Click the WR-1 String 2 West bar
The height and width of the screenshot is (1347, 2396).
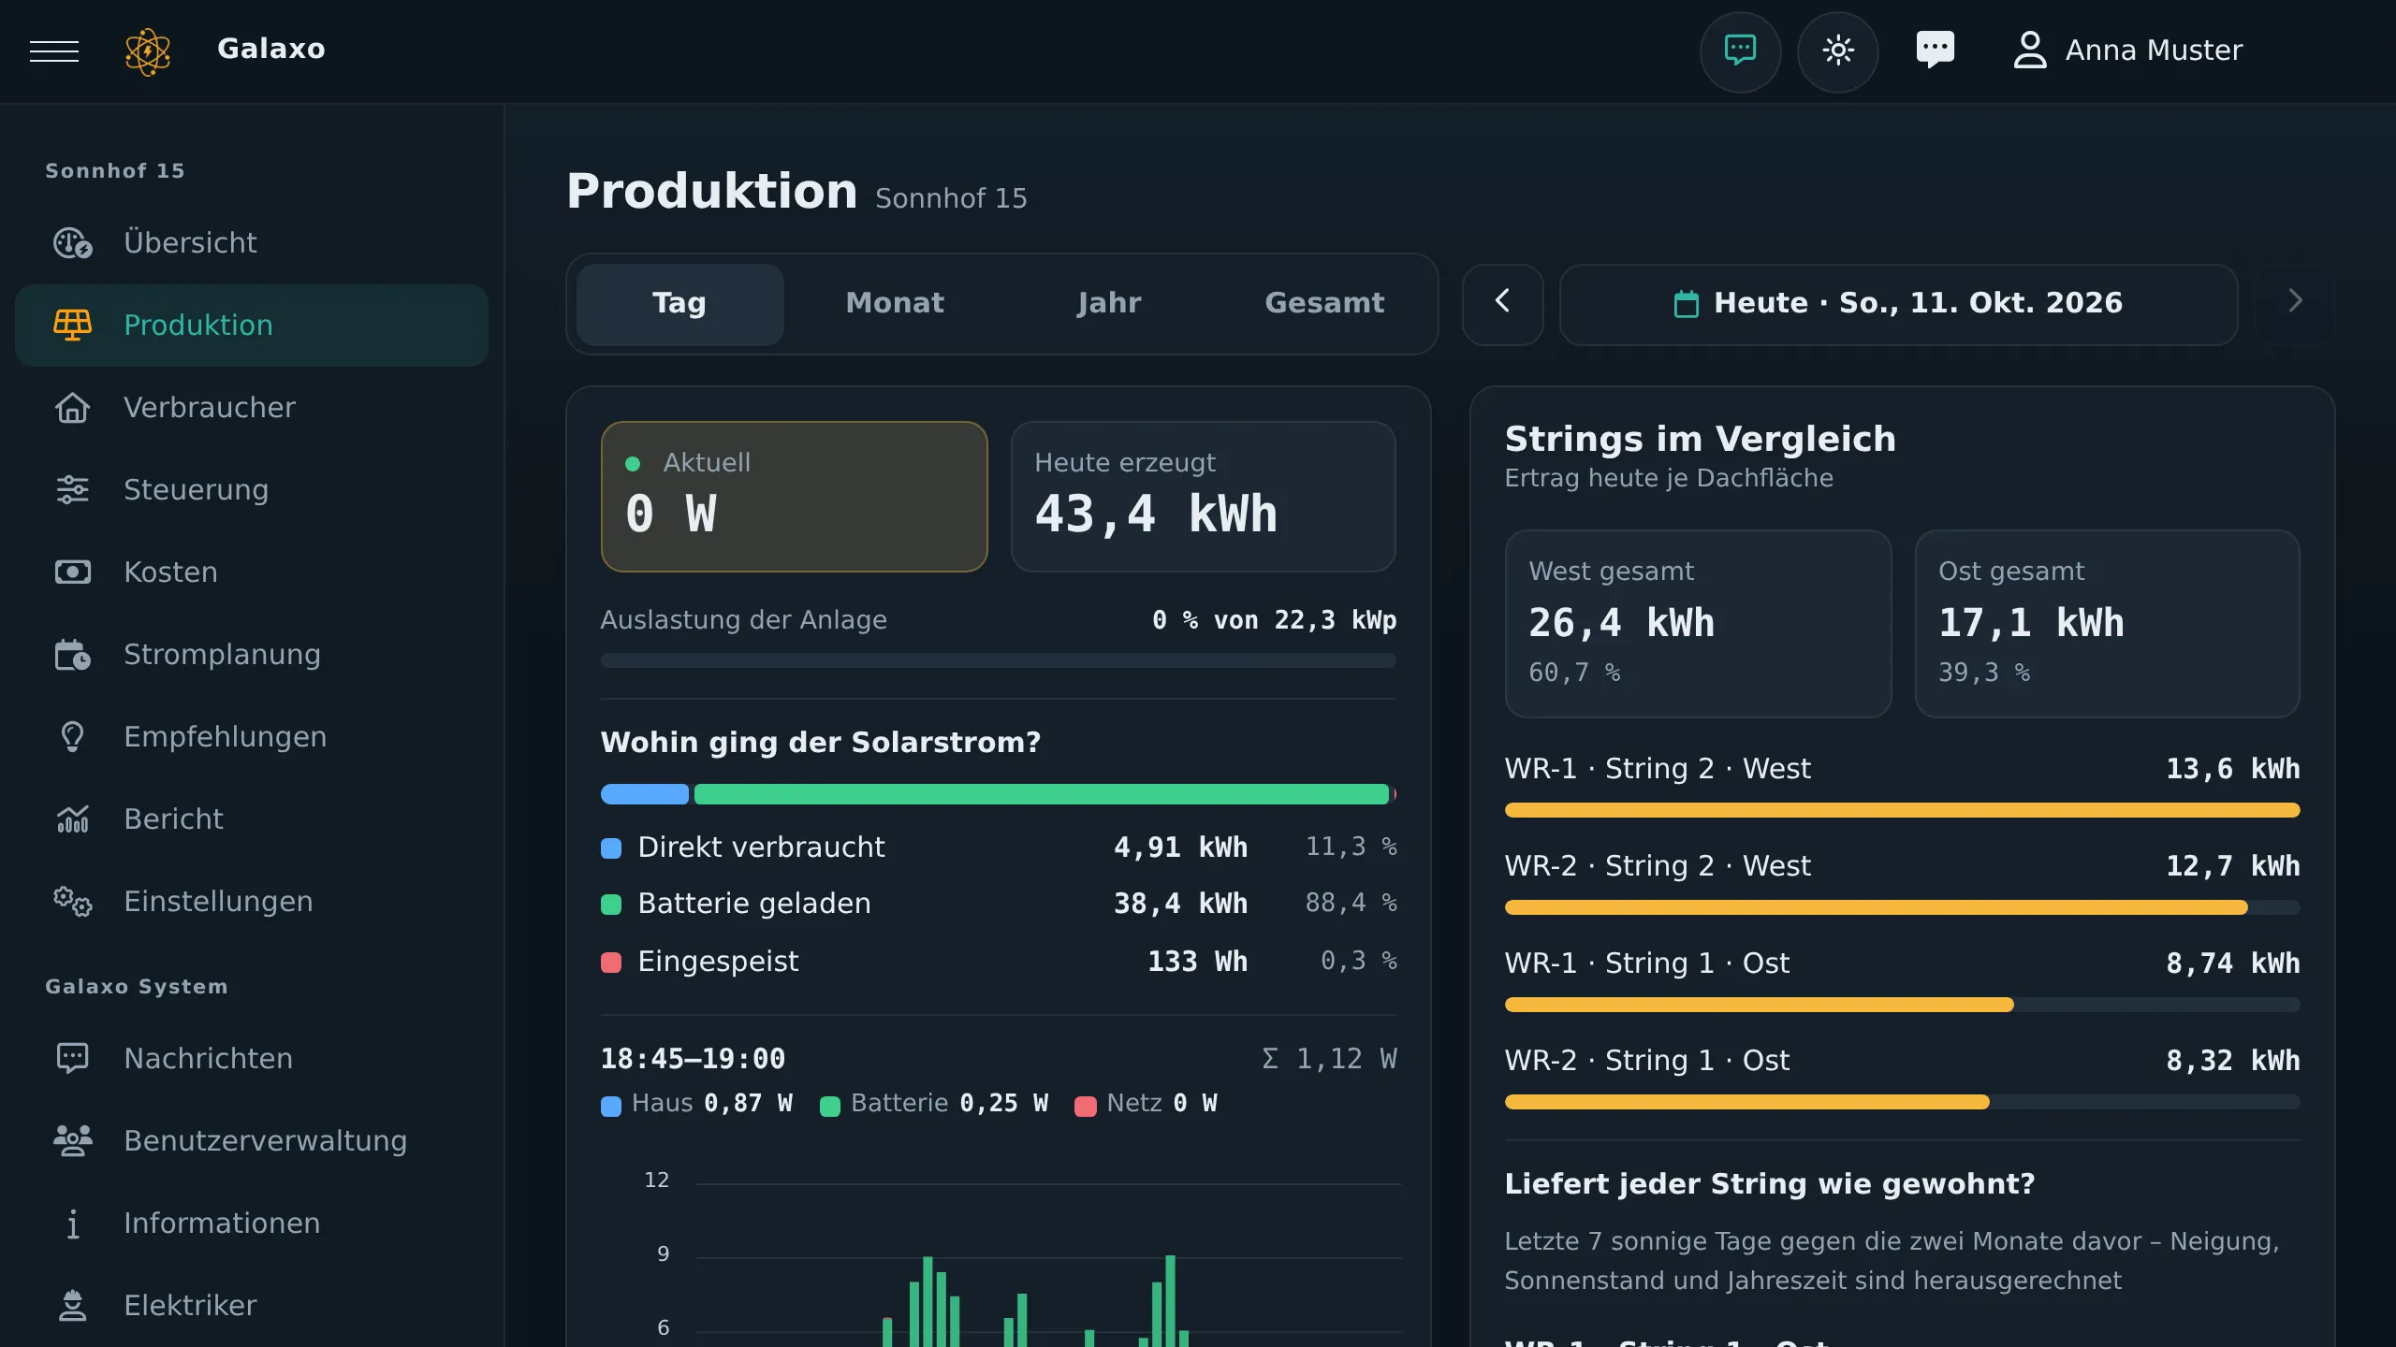pyautogui.click(x=1903, y=811)
